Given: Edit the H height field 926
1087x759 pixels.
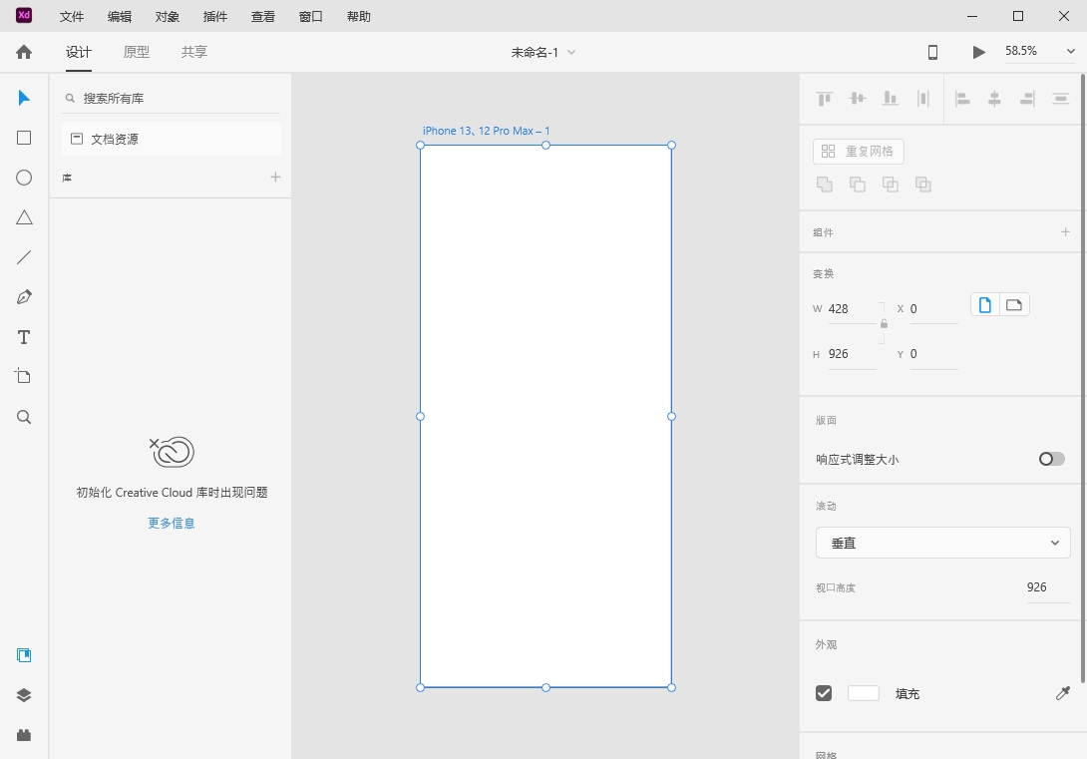Looking at the screenshot, I should pyautogui.click(x=852, y=354).
